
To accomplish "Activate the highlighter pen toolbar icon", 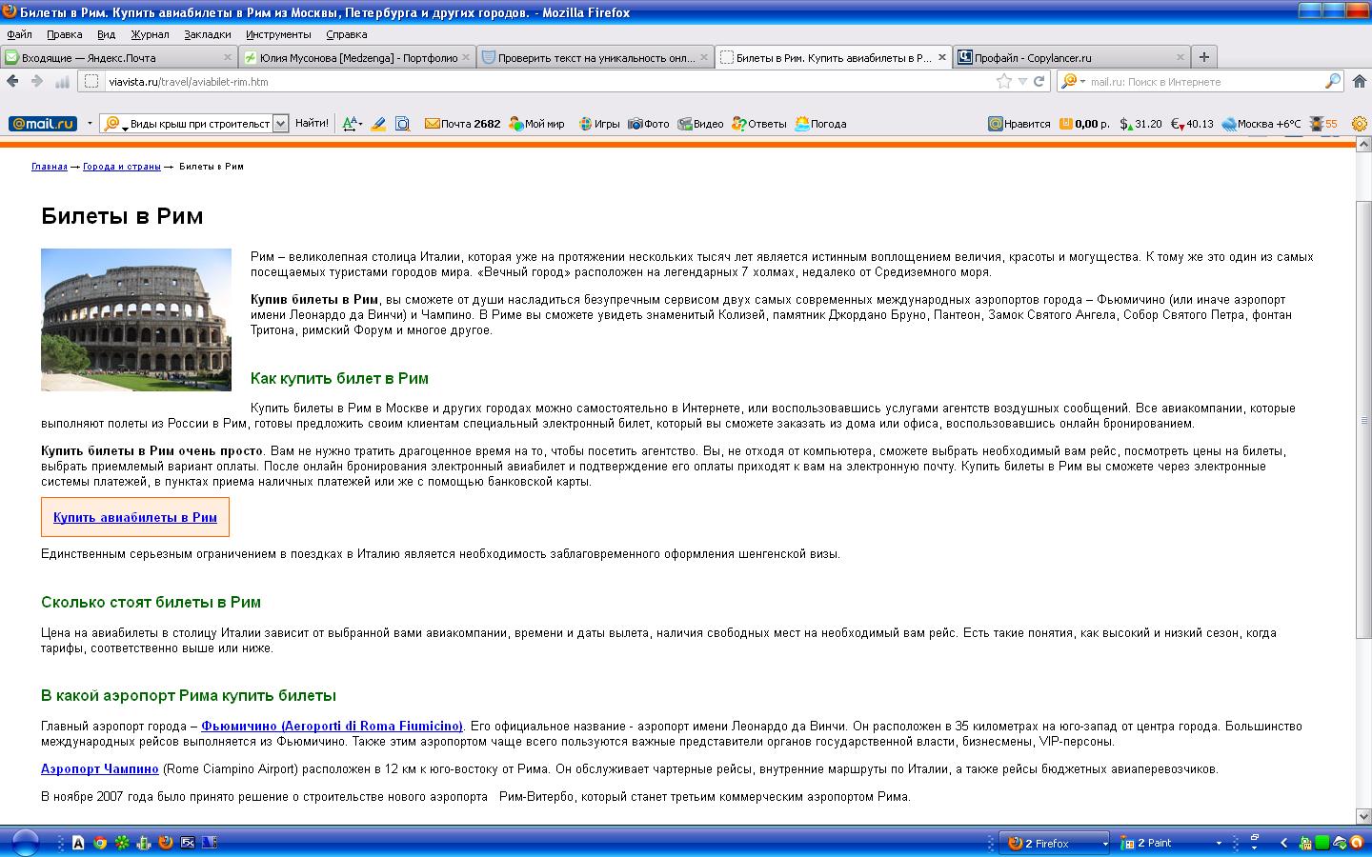I will pos(378,123).
